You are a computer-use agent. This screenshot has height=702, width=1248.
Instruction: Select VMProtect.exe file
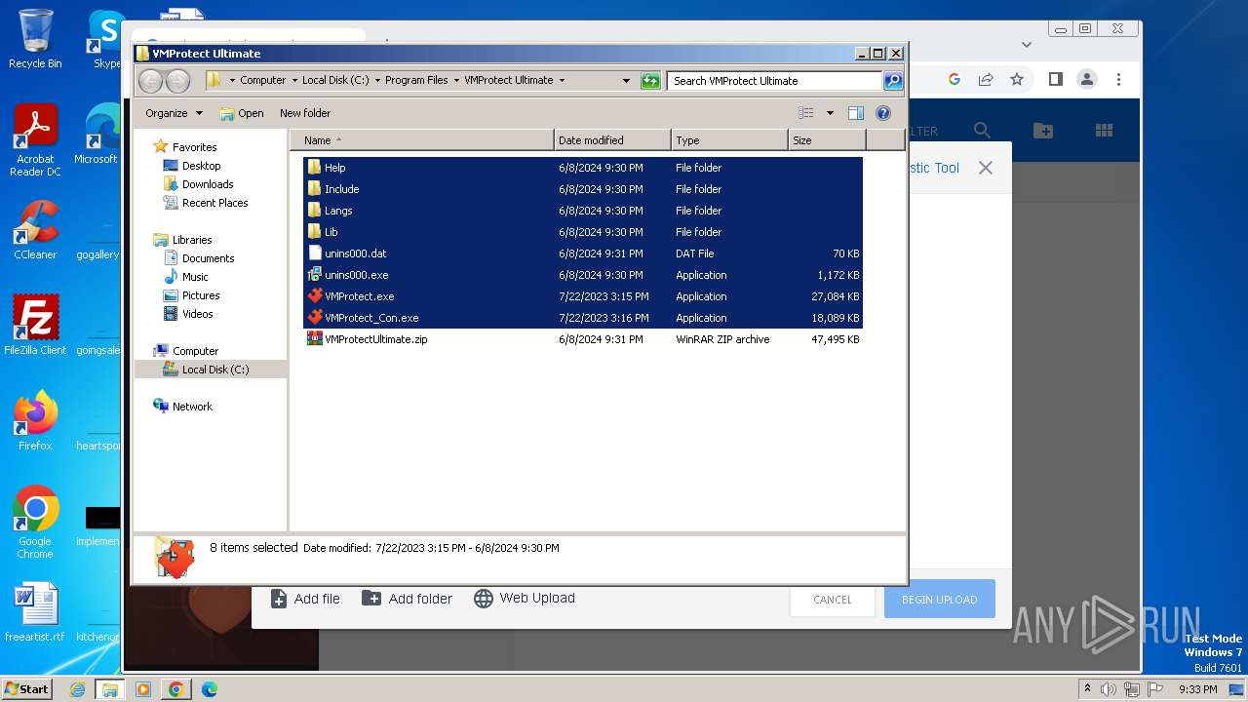(x=583, y=296)
